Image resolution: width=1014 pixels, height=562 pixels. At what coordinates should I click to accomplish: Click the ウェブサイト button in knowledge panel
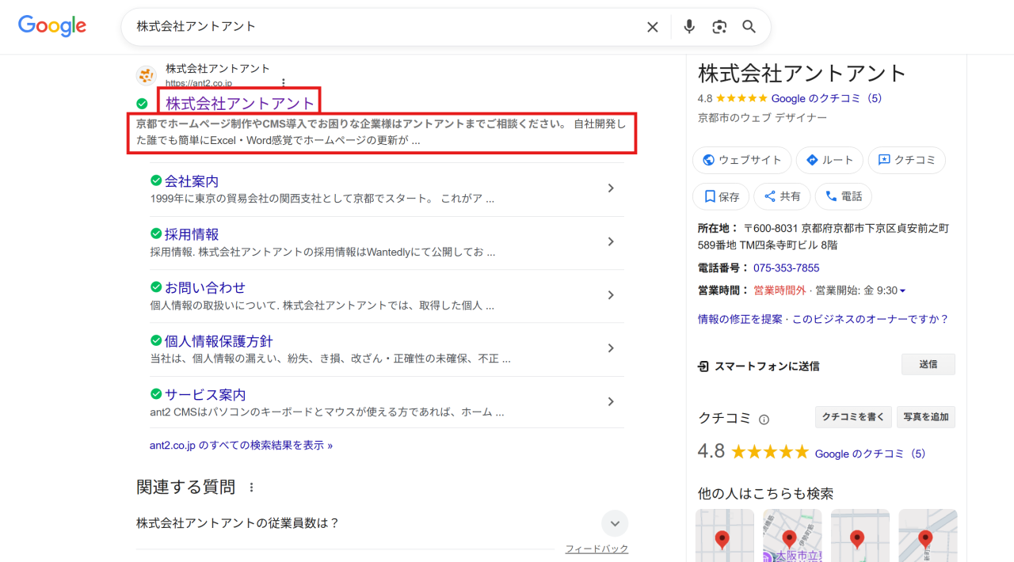(x=741, y=160)
